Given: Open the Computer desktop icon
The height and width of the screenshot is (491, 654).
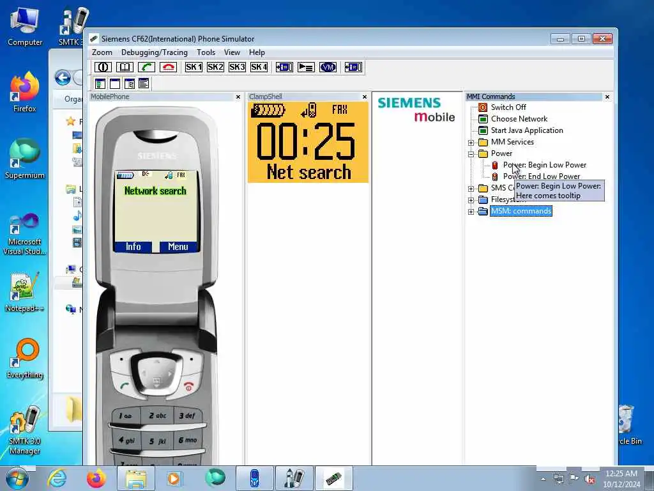Looking at the screenshot, I should 25,27.
